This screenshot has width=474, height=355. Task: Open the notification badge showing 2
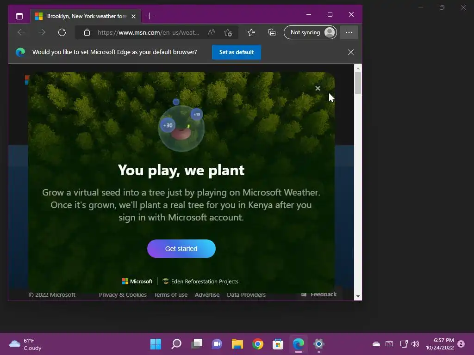[461, 344]
